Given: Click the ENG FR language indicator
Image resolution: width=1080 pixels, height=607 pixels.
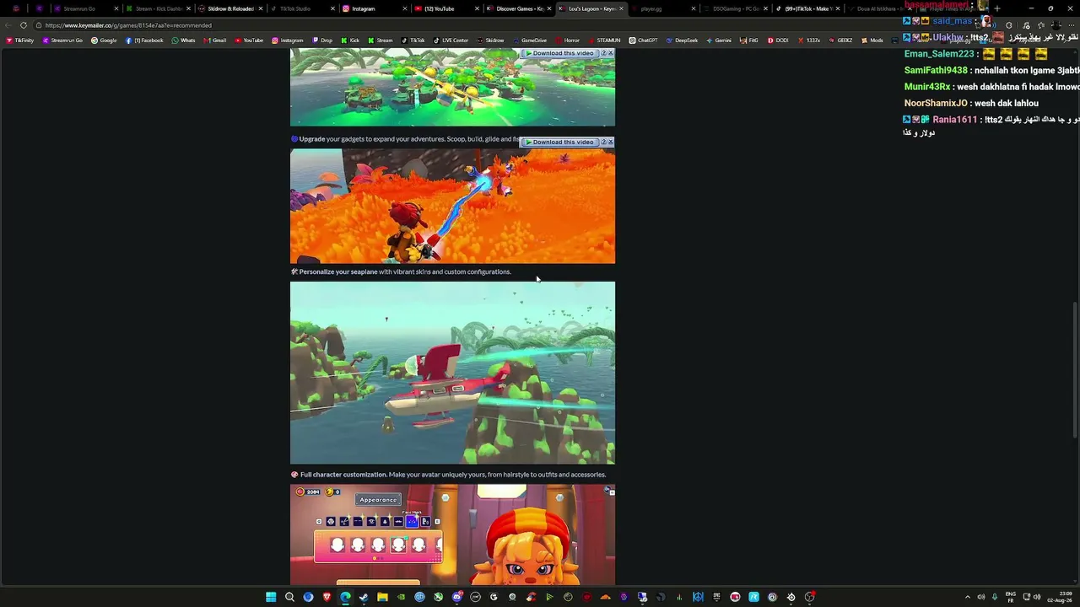Looking at the screenshot, I should coord(1011,597).
